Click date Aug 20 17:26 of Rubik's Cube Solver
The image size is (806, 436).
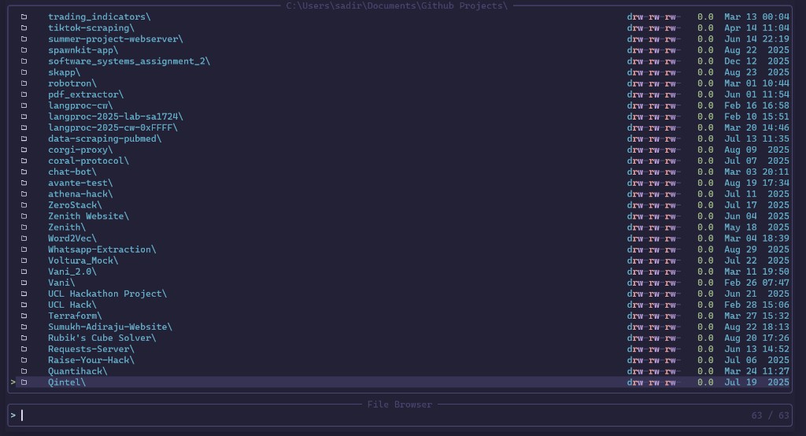[756, 338]
